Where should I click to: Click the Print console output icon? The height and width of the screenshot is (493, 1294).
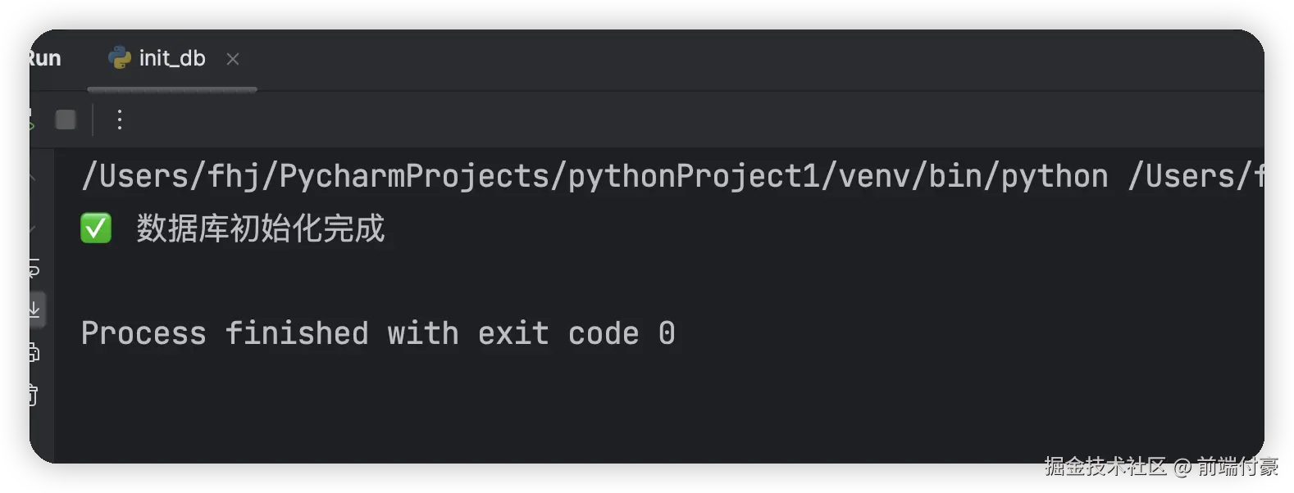pyautogui.click(x=34, y=353)
